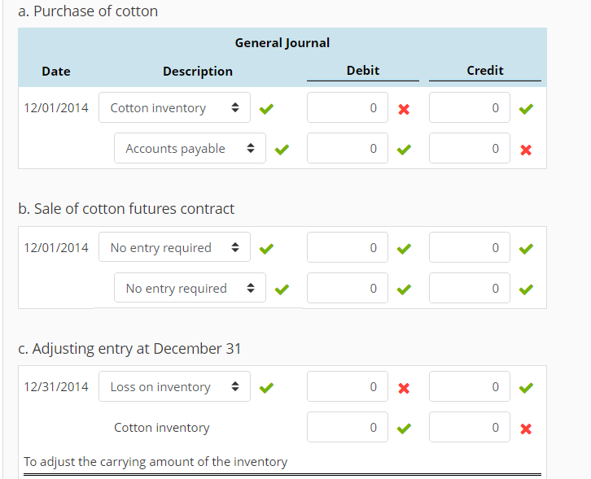591x479 pixels.
Task: Click debit field in first No entry required row
Action: click(348, 248)
